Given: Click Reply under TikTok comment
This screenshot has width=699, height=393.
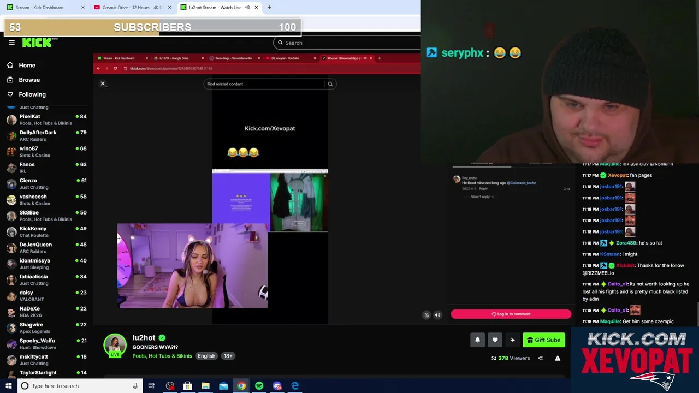Looking at the screenshot, I should tap(483, 189).
